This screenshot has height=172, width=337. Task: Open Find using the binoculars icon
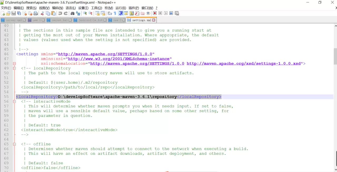click(x=72, y=13)
